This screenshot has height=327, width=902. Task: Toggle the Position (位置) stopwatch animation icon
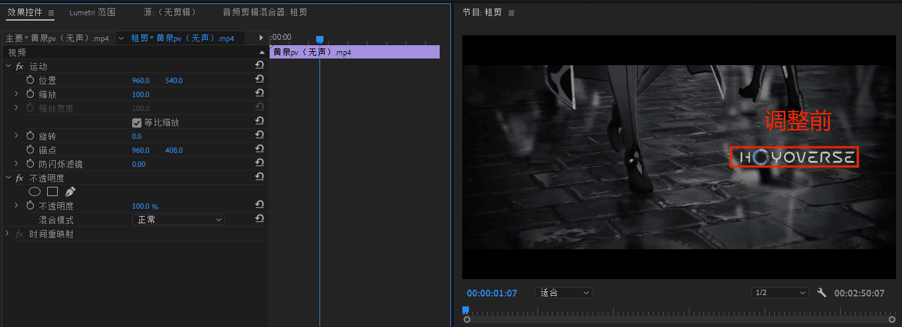point(30,80)
